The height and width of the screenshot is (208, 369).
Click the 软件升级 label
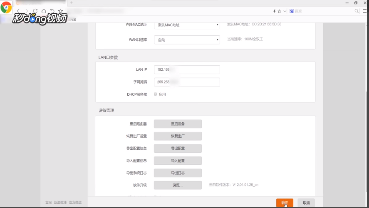coord(140,185)
